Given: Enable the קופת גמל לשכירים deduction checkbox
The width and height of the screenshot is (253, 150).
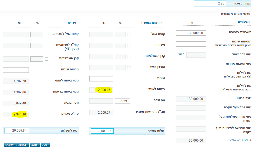Looking at the screenshot, I should pos(47,35).
